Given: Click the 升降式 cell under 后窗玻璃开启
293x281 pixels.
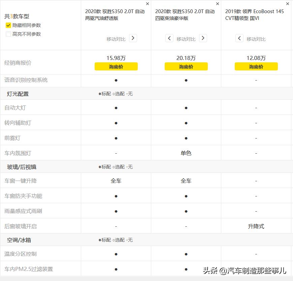Looking at the screenshot, I should coord(256,226).
